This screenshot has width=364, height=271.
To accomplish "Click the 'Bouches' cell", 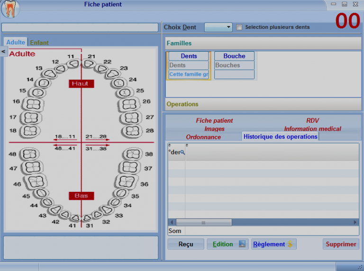I will coord(234,65).
